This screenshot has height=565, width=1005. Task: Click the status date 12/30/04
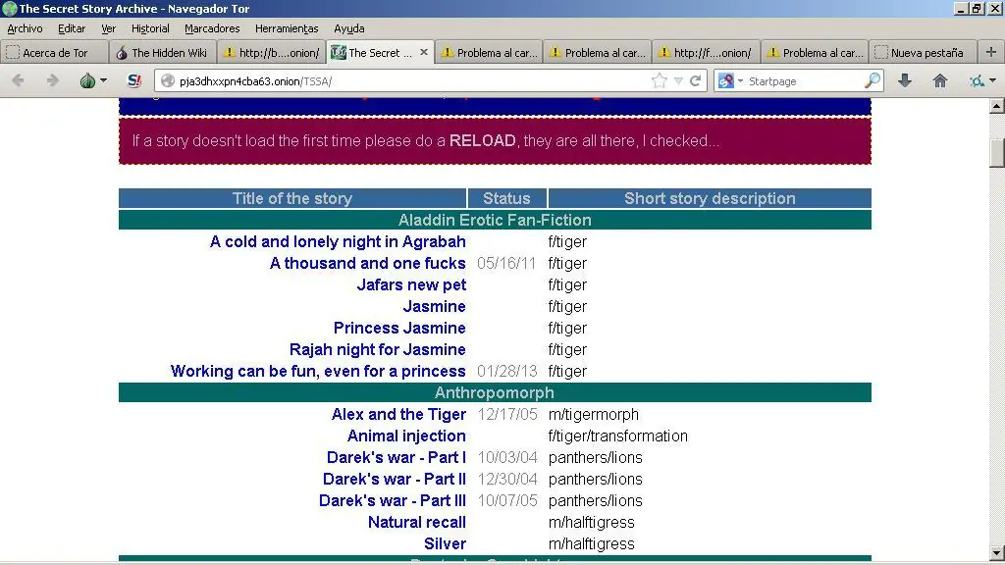[507, 479]
